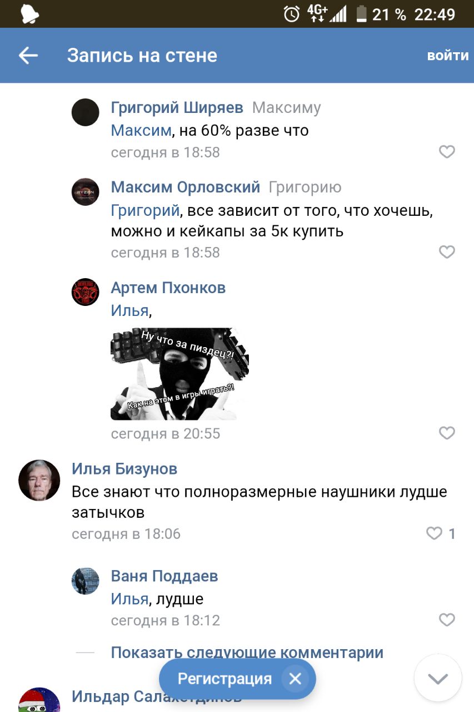Open Григорий Ширяев's avatar
This screenshot has width=474, height=712.
point(86,112)
